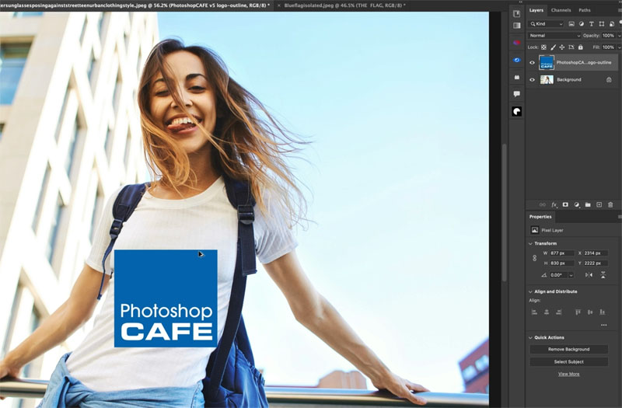Viewport: 622px width, 408px height.
Task: Filter layers by type layers (T icon)
Action: click(x=591, y=24)
